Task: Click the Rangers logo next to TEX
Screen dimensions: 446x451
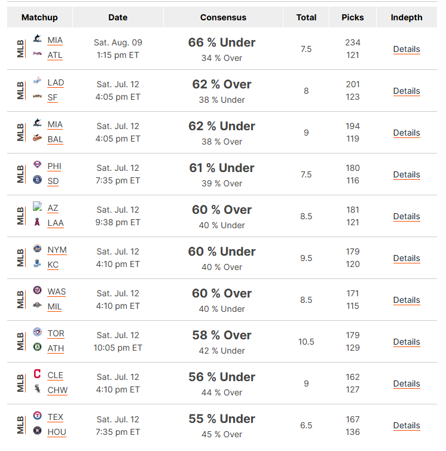Action: tap(37, 415)
